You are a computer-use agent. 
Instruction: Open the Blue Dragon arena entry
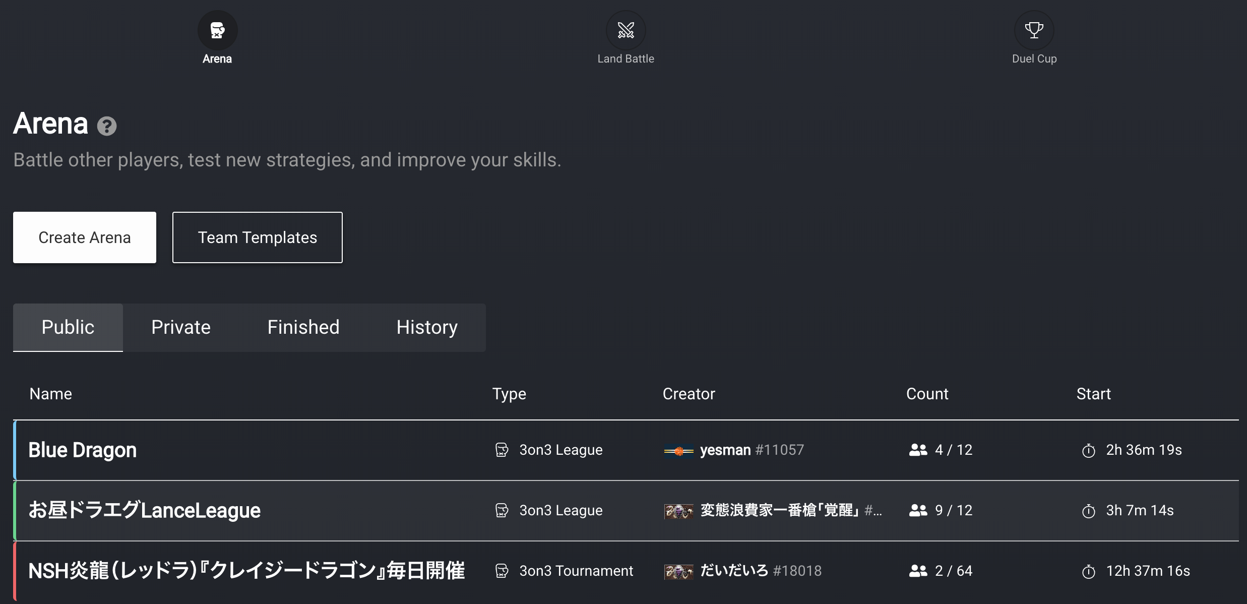(x=626, y=450)
